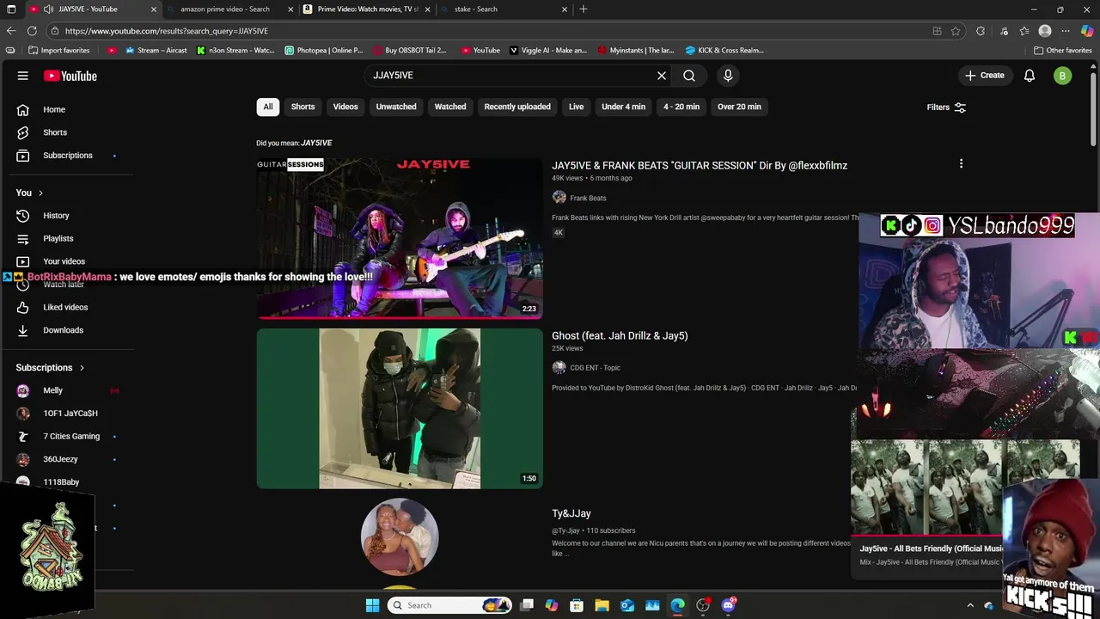Select Under 4 min filter chip
1100x619 pixels.
coord(623,107)
